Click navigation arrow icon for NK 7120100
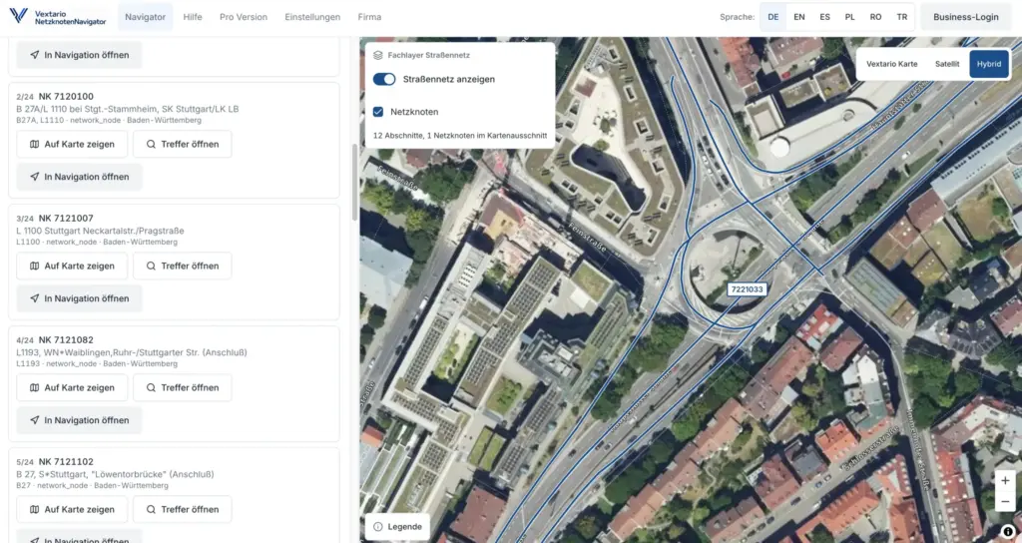 point(35,177)
